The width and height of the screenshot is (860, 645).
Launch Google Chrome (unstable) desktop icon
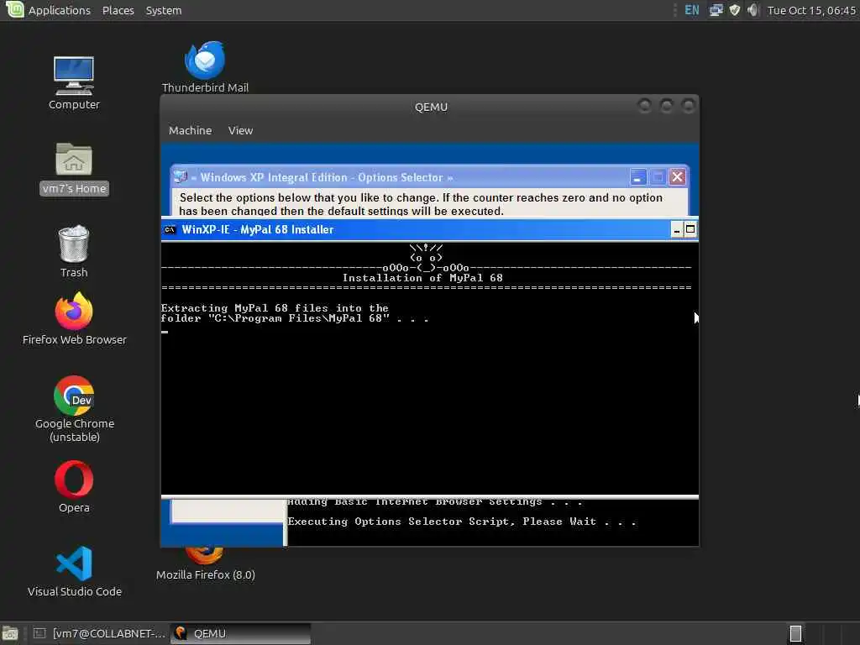(x=74, y=409)
